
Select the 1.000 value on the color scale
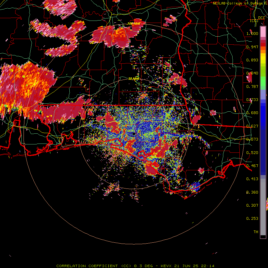coord(252,33)
